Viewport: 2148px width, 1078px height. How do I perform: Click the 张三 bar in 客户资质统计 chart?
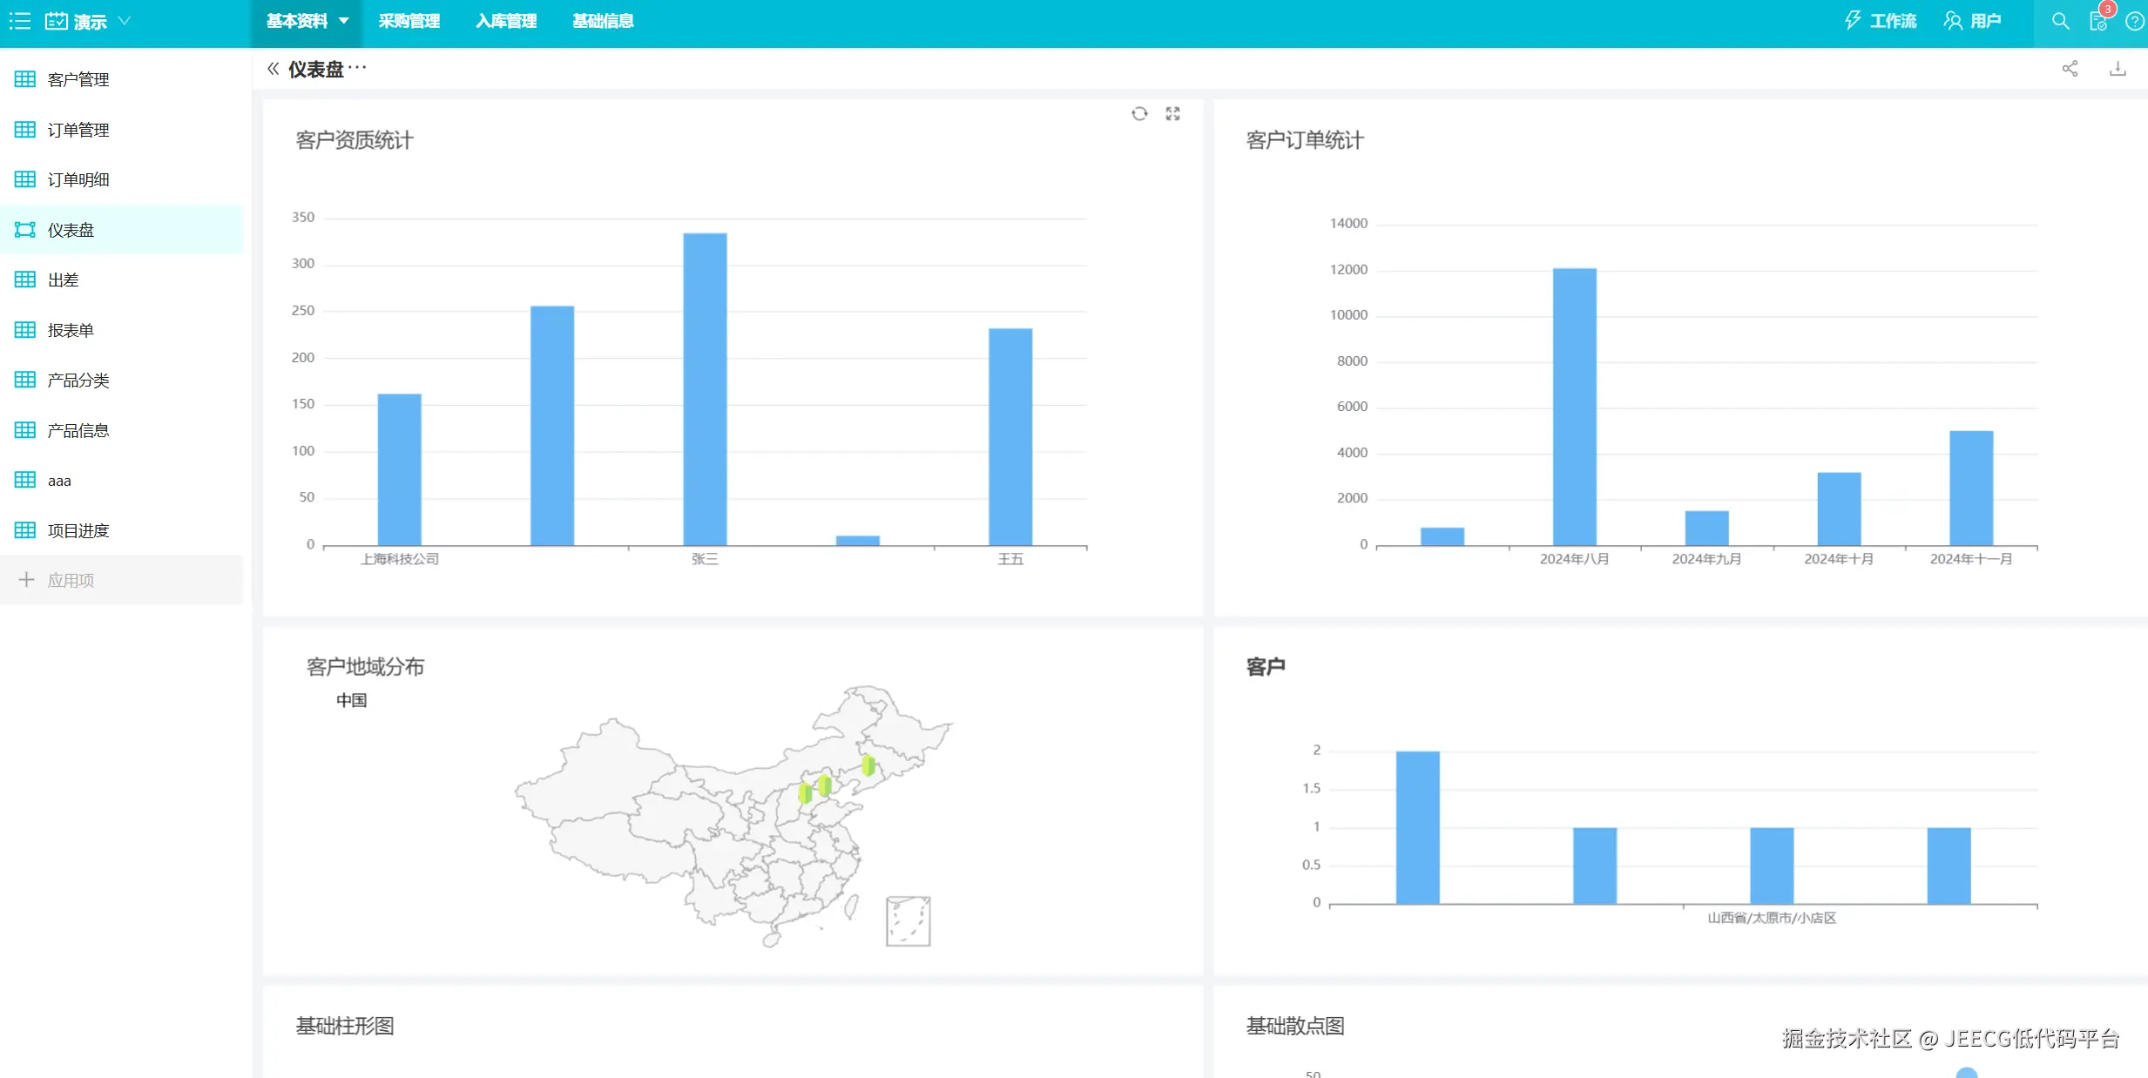[705, 388]
